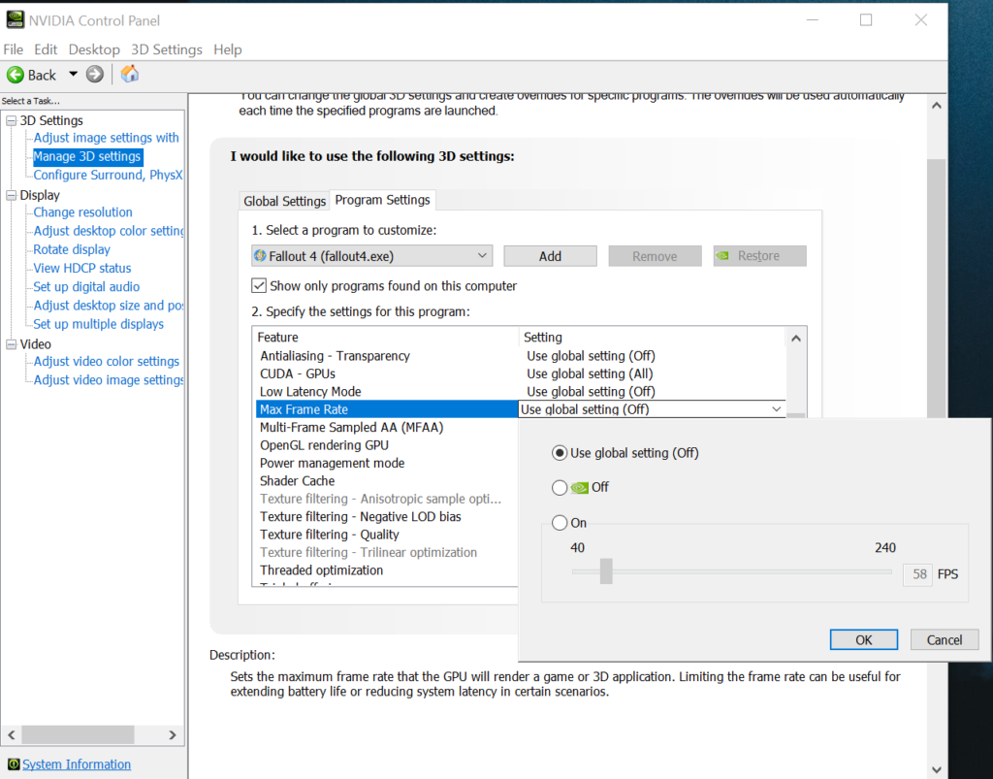Select the On radio button

[x=558, y=522]
